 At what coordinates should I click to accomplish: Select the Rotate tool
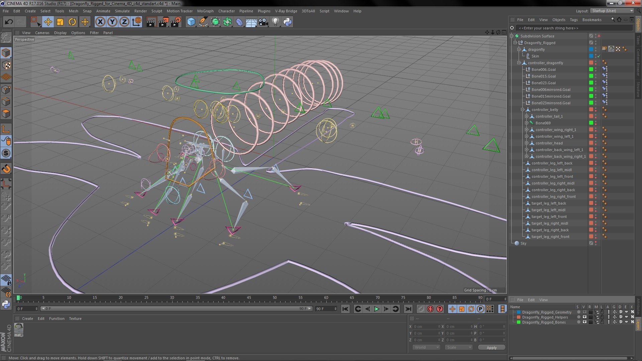pyautogui.click(x=72, y=22)
